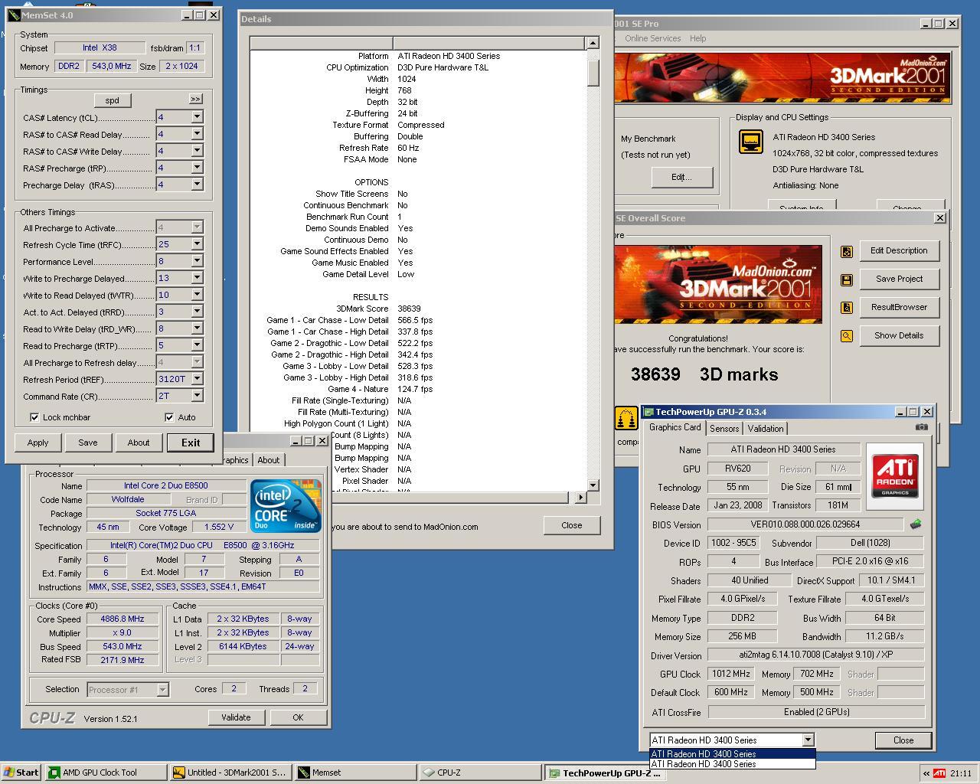Toggle the Lock mchbar checkbox in MemSet
980x784 pixels.
tap(34, 417)
